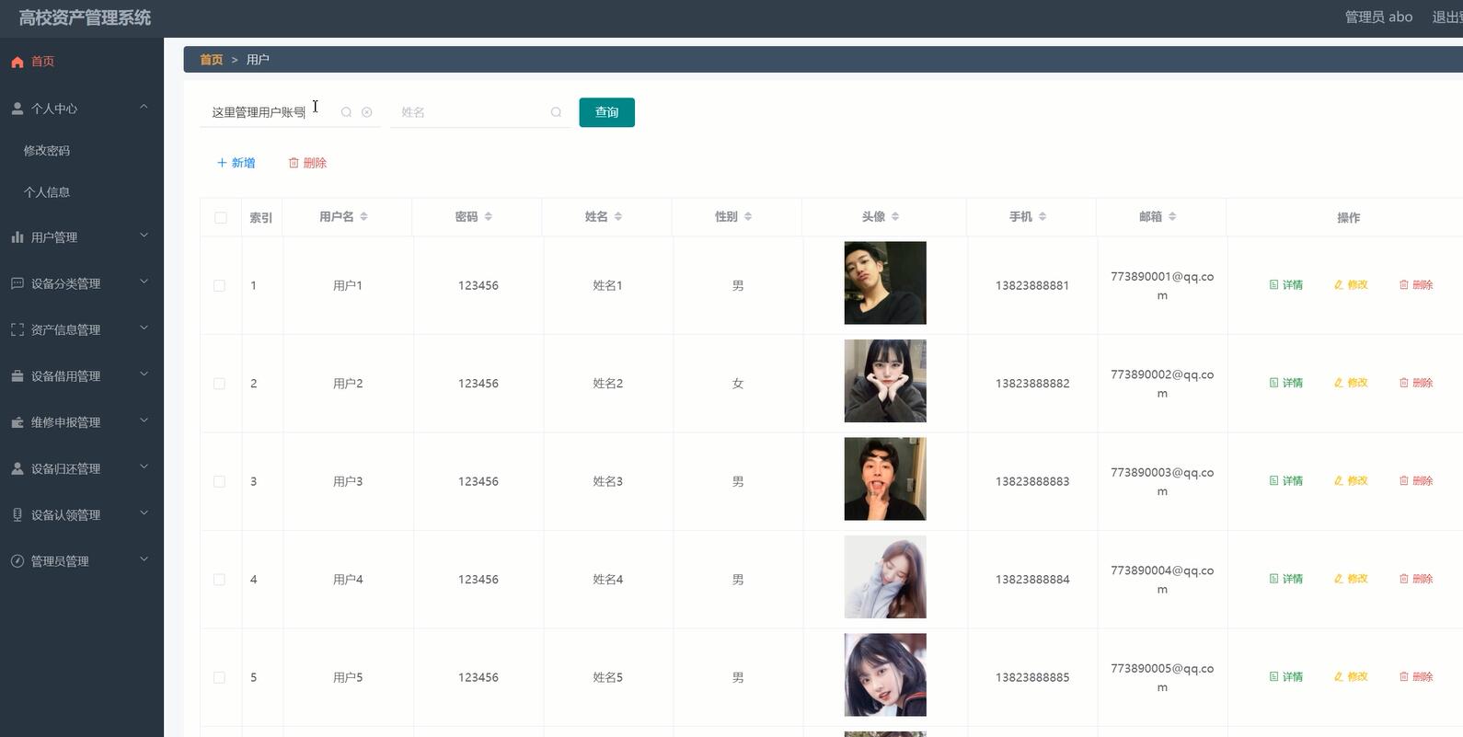Sort by 手机 column arrows
The width and height of the screenshot is (1463, 737).
tap(1042, 216)
